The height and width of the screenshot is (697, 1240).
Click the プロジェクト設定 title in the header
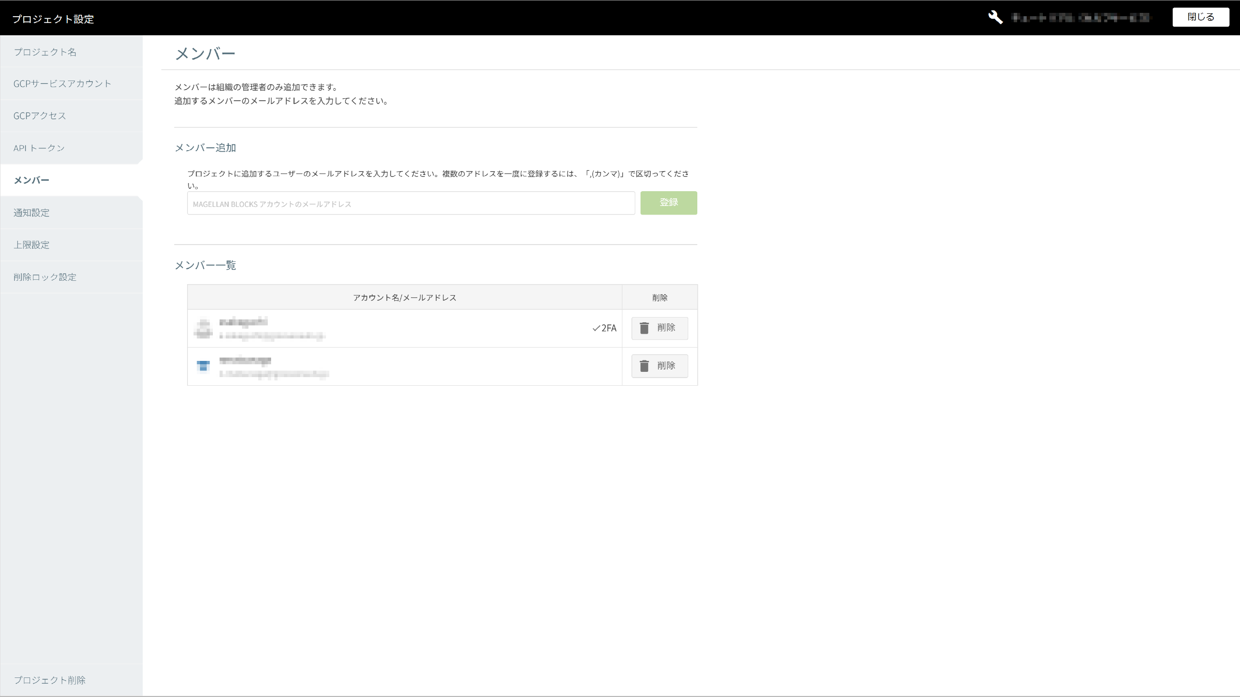pos(53,19)
